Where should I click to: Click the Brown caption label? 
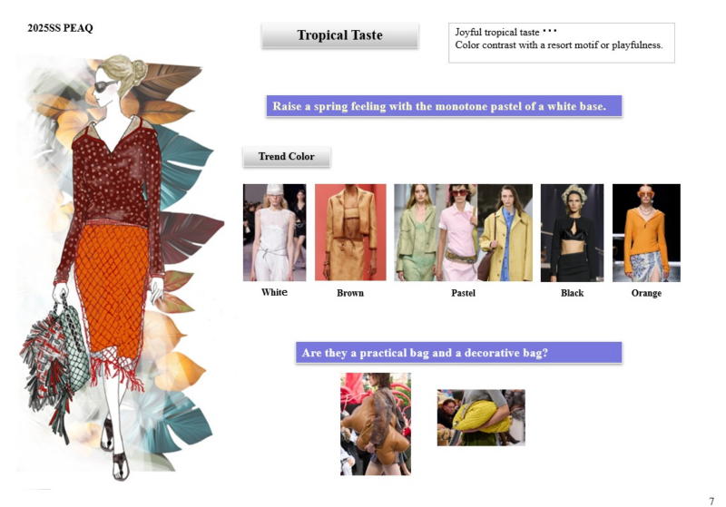(350, 293)
